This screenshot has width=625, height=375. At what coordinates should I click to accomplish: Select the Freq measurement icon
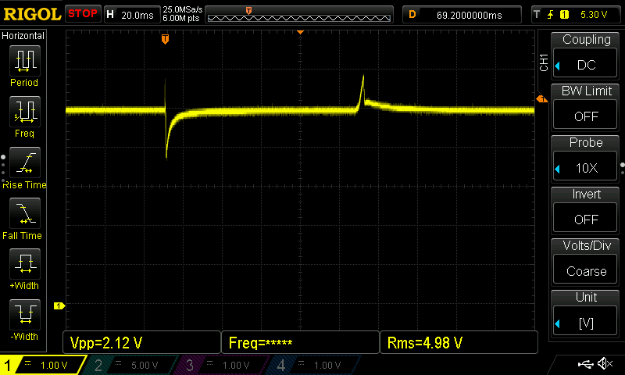point(25,112)
